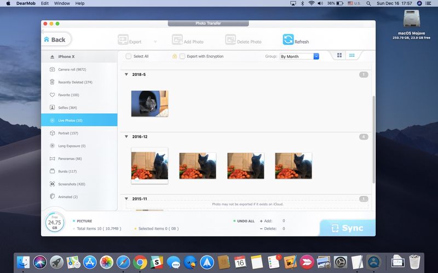Screen dimensions: 438x273
Task: Open the Camera roll (9872) album
Action: [x=79, y=69]
